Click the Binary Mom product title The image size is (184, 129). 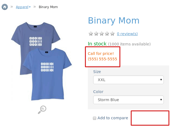114,21
